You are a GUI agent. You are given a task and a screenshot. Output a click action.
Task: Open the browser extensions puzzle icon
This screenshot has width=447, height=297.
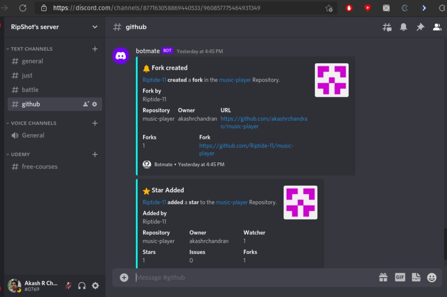[442, 8]
